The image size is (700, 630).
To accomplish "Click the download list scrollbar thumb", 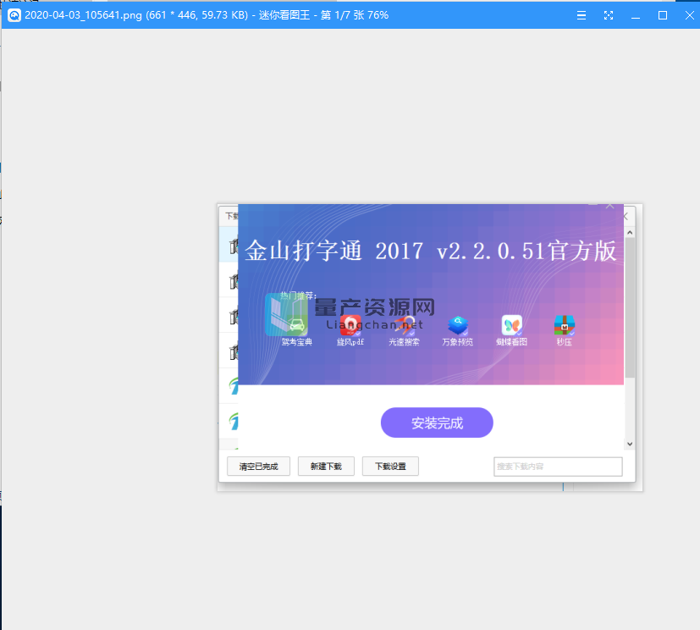I will (630, 307).
